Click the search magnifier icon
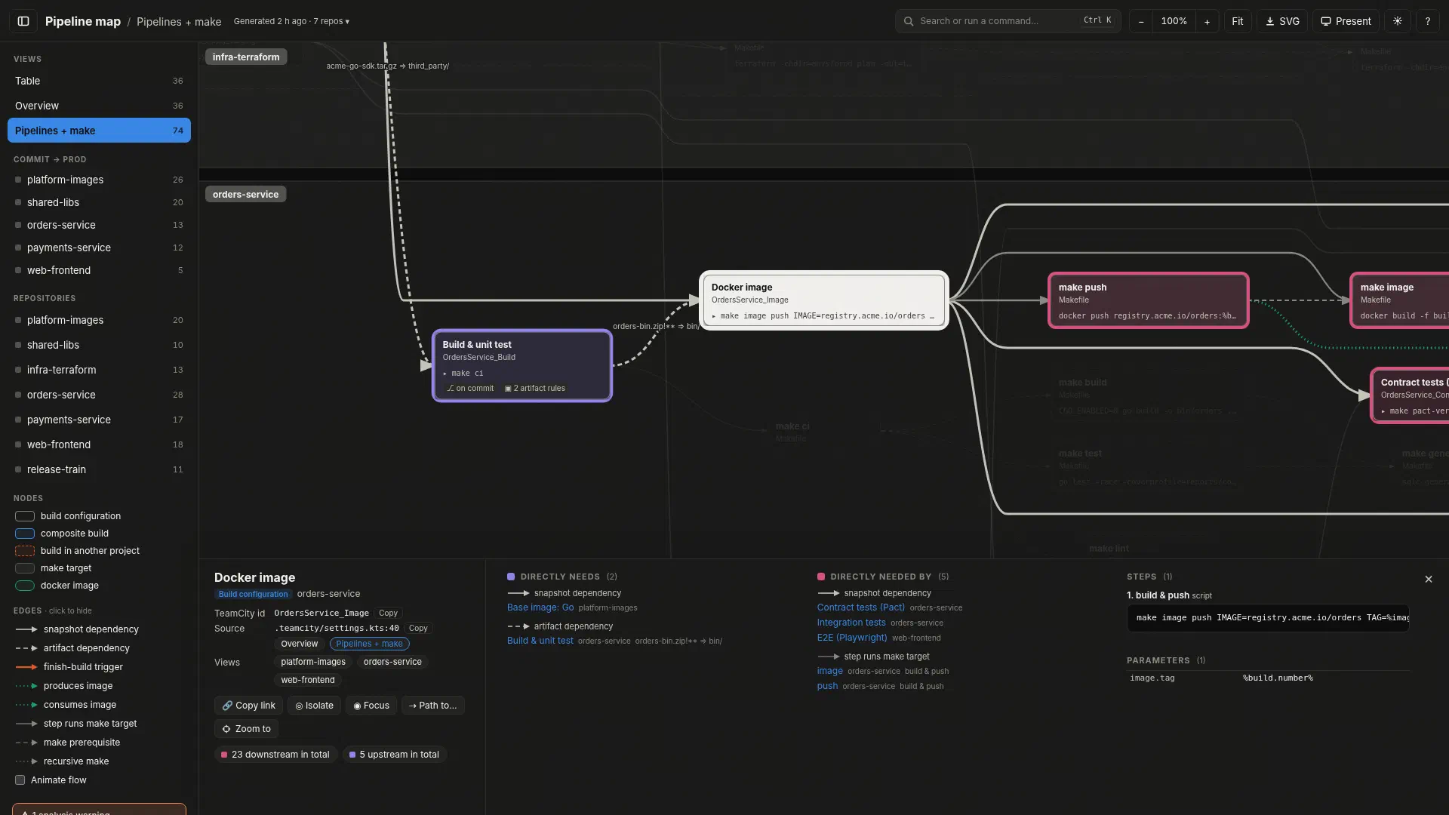Viewport: 1449px width, 815px height. tap(909, 21)
